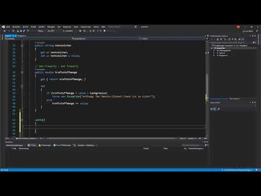Click the Solution Explorer search field
The height and width of the screenshot is (196, 261).
coord(232,42)
